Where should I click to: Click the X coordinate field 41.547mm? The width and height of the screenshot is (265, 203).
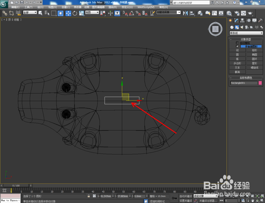106,196
